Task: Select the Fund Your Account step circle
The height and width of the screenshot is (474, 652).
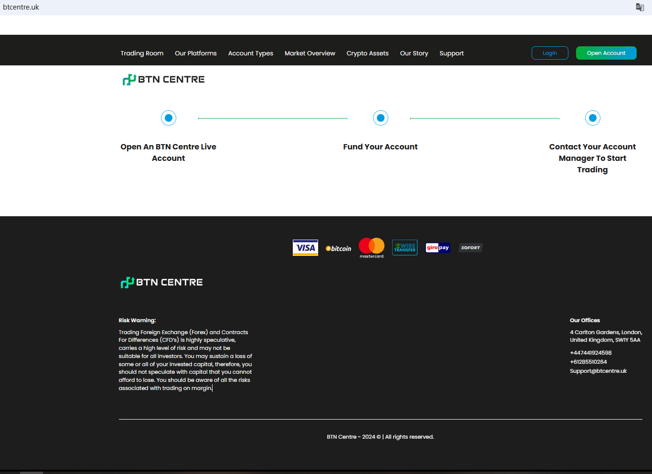Action: point(381,118)
